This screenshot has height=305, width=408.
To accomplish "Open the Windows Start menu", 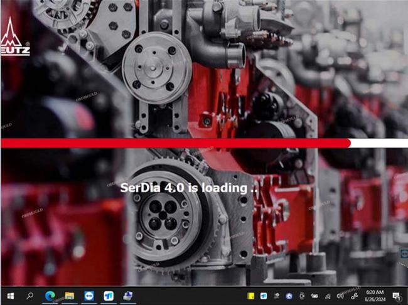I will tap(10, 296).
